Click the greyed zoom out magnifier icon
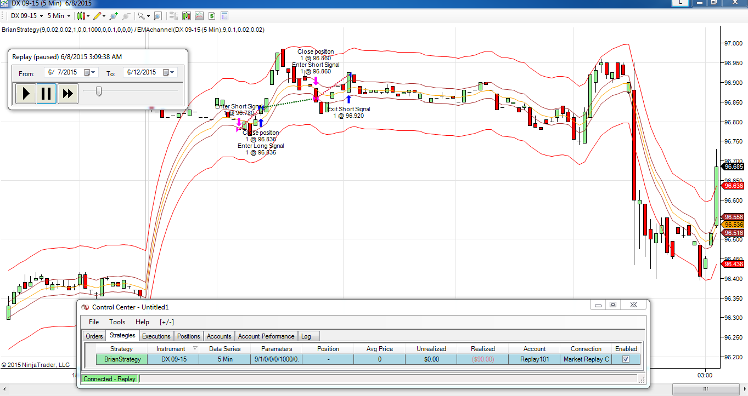Image resolution: width=748 pixels, height=396 pixels. point(126,16)
